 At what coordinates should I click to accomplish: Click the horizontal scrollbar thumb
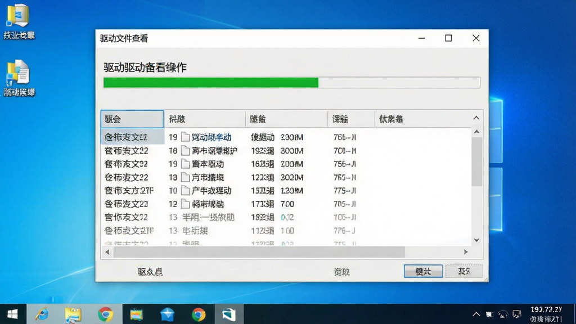point(259,252)
